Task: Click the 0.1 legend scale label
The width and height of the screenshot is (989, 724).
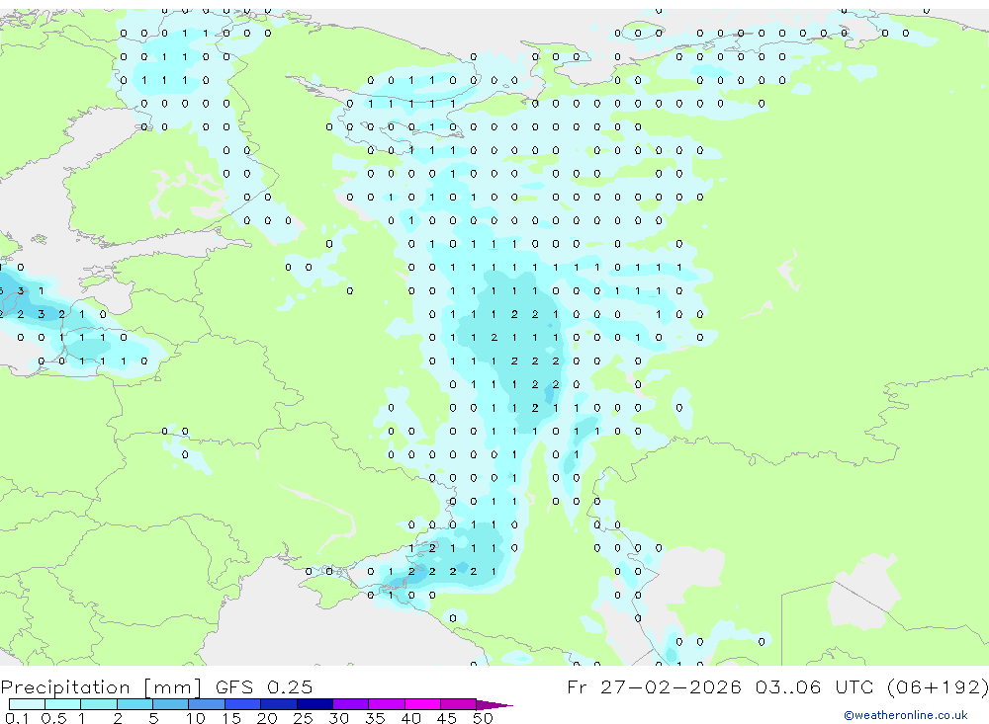Action: pyautogui.click(x=17, y=718)
